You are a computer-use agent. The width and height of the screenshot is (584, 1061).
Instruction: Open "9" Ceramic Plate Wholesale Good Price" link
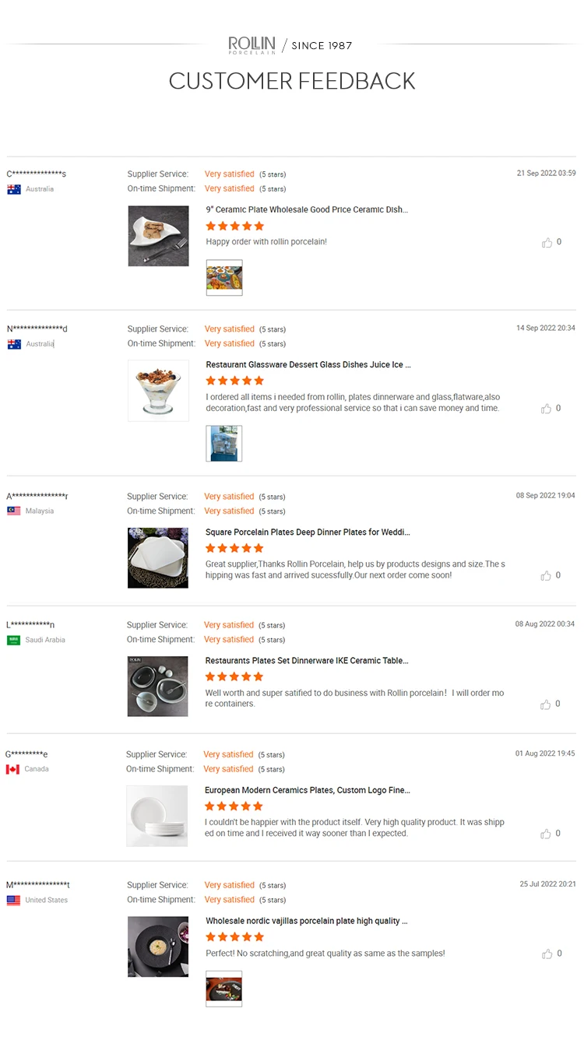click(307, 210)
